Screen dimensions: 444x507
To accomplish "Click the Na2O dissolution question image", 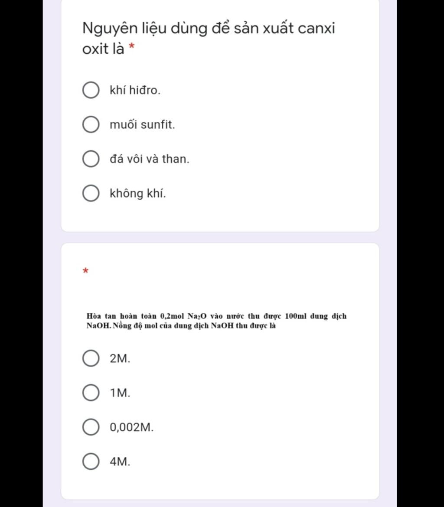I will tap(216, 321).
